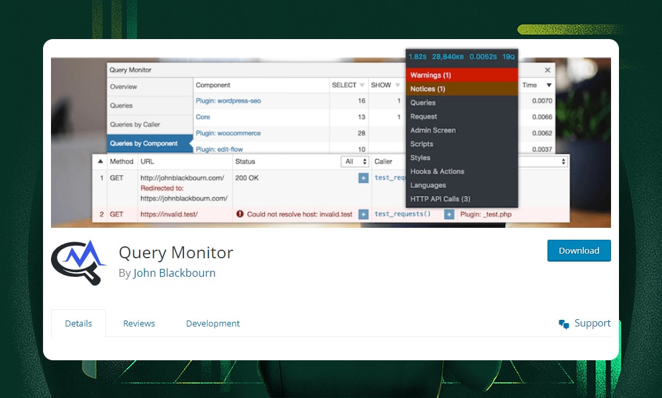Switch to the Reviews tab
Viewport: 662px width, 398px height.
[138, 323]
